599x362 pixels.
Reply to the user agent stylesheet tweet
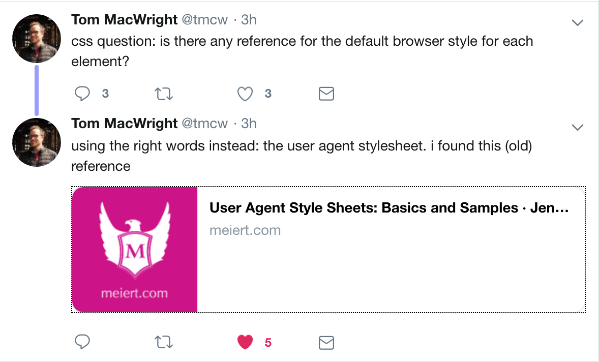coord(82,343)
